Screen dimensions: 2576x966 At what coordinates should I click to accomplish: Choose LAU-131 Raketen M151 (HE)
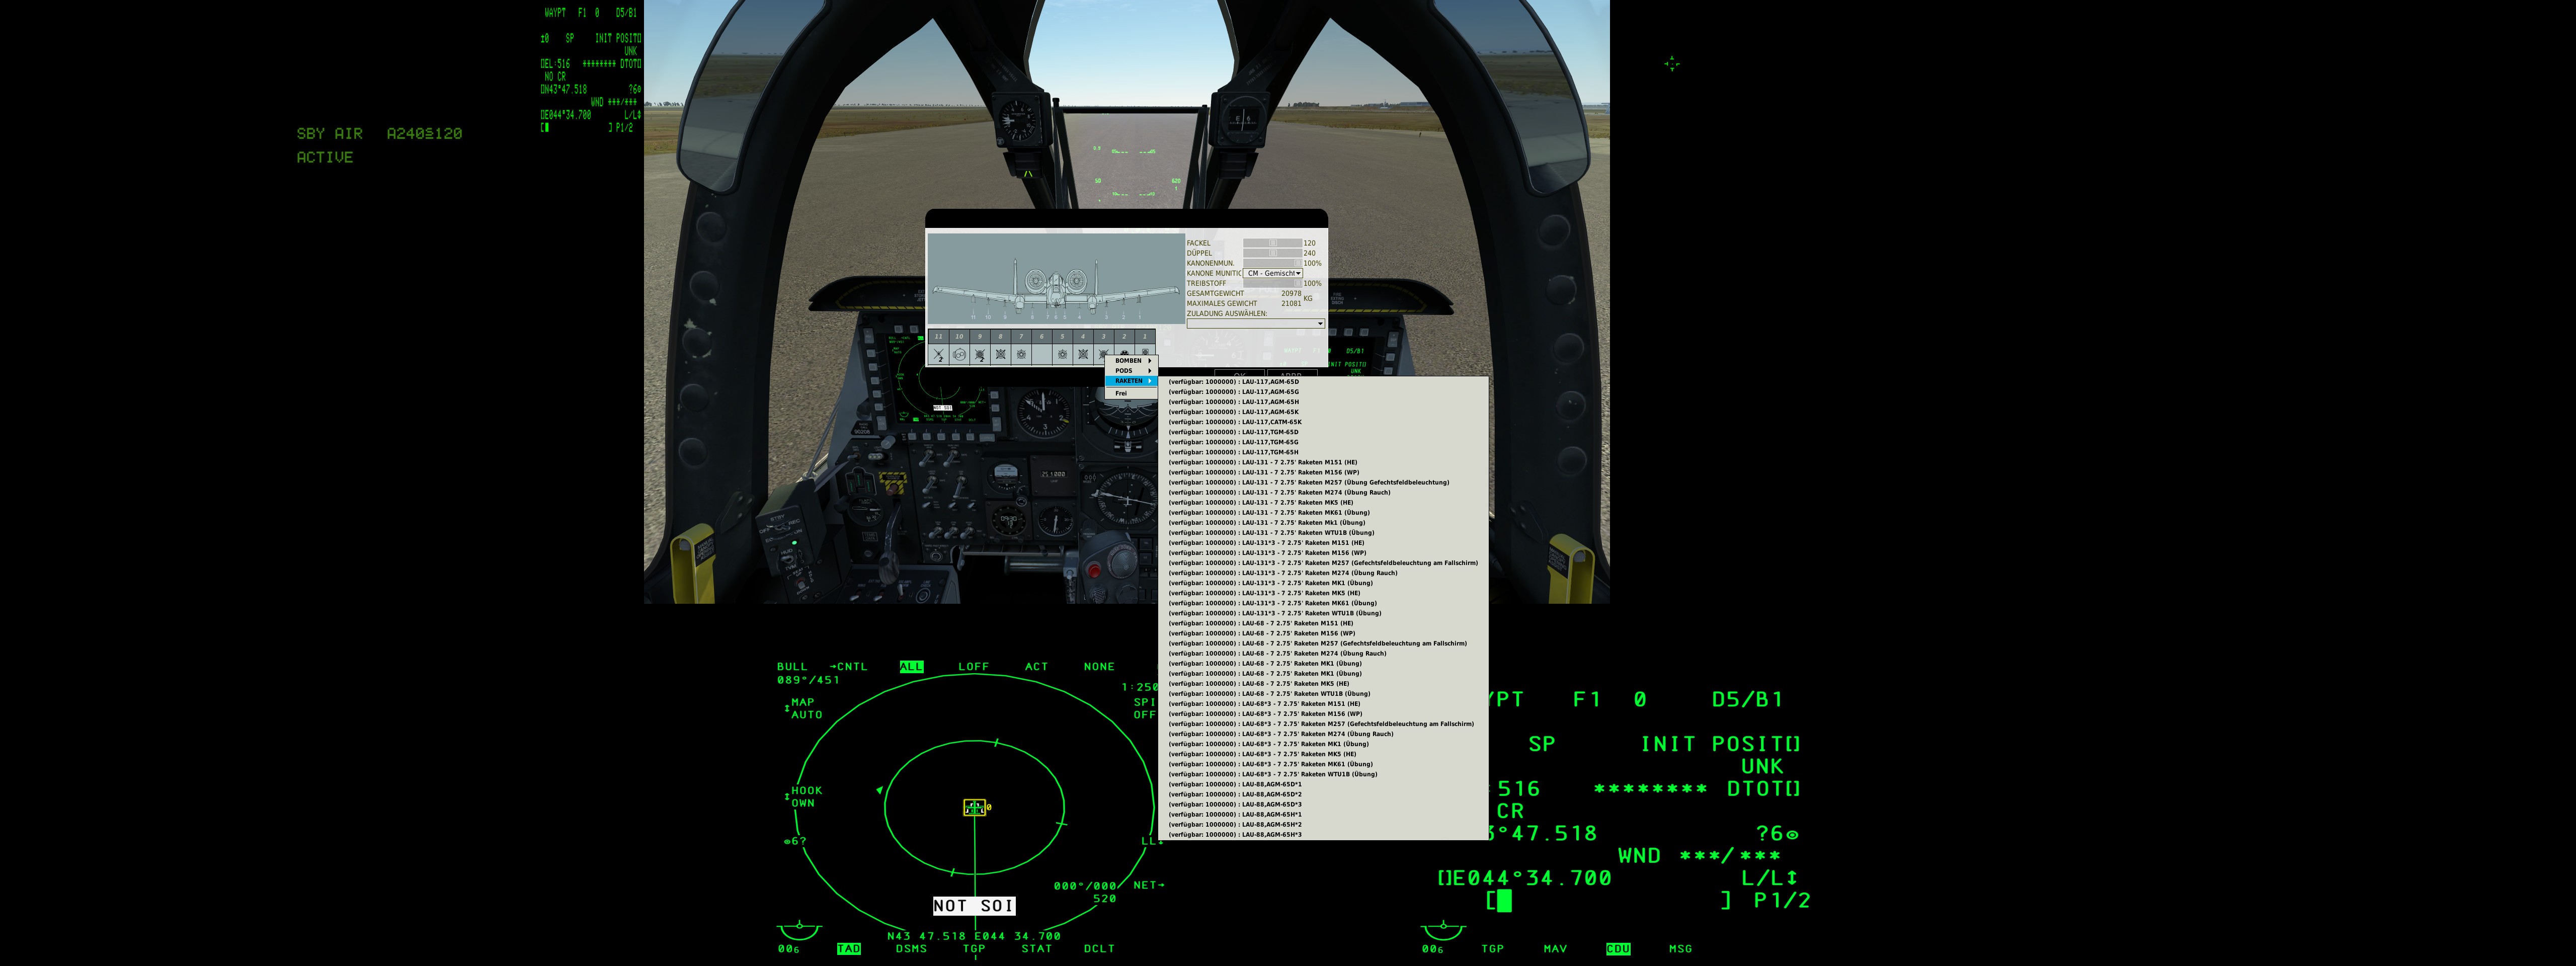point(1324,462)
